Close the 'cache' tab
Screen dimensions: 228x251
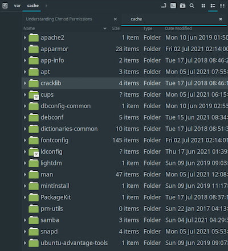[x=221, y=19]
